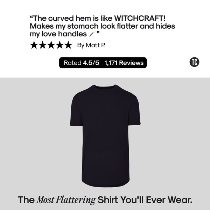Viewport: 210px width, 210px height.
Task: Click the third rating star
Action: coord(51,45)
